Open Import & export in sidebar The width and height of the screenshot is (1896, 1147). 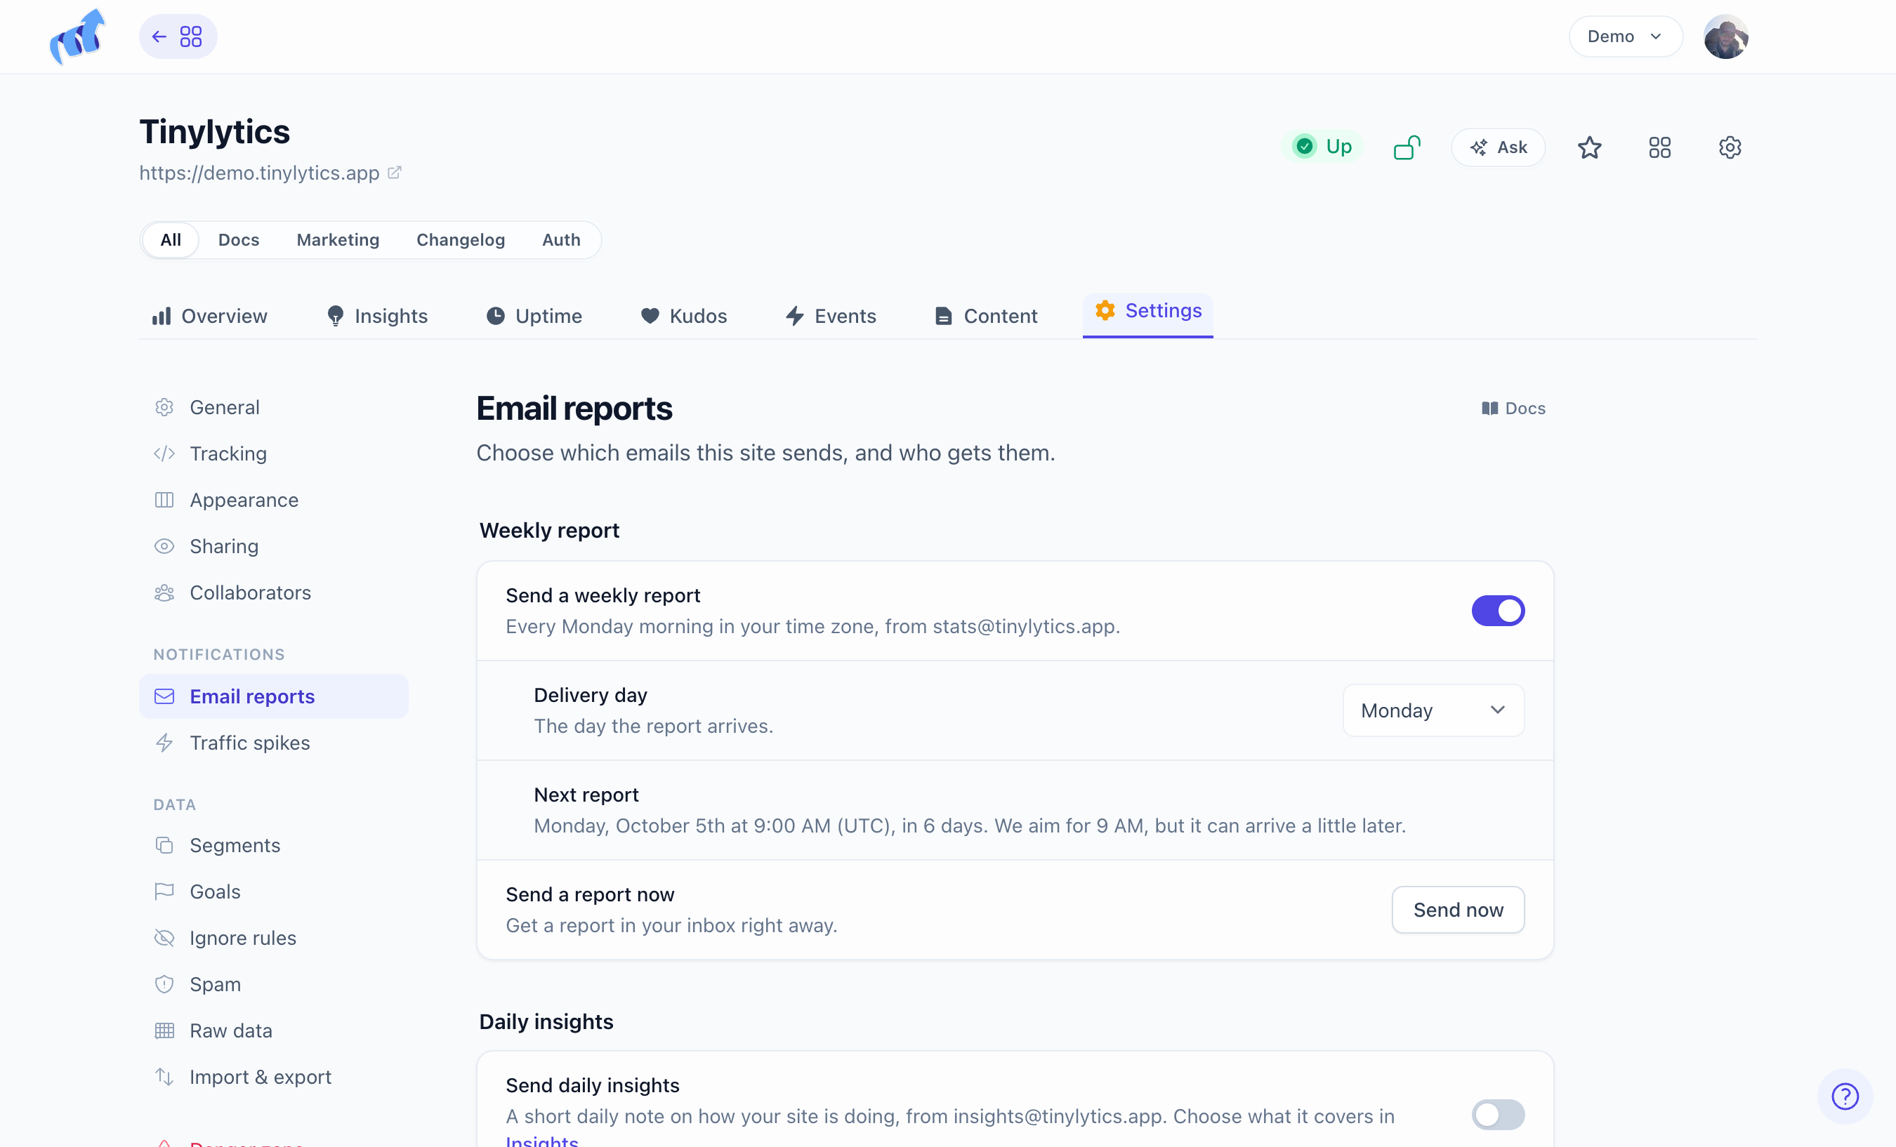click(273, 1076)
